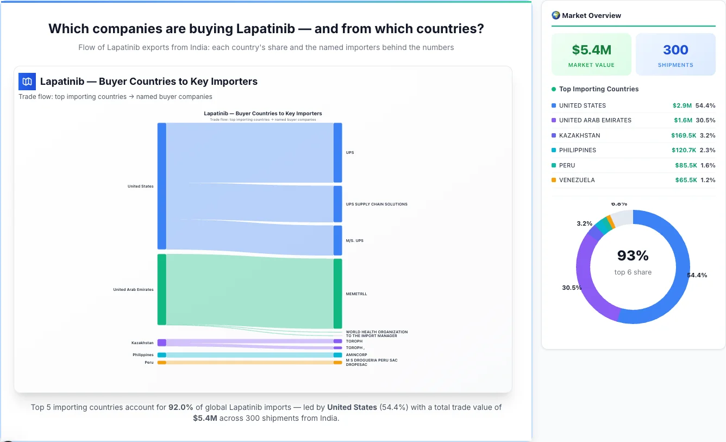Click the Kazakhstan node label in the Sankey
The image size is (726, 442).
pyautogui.click(x=142, y=343)
